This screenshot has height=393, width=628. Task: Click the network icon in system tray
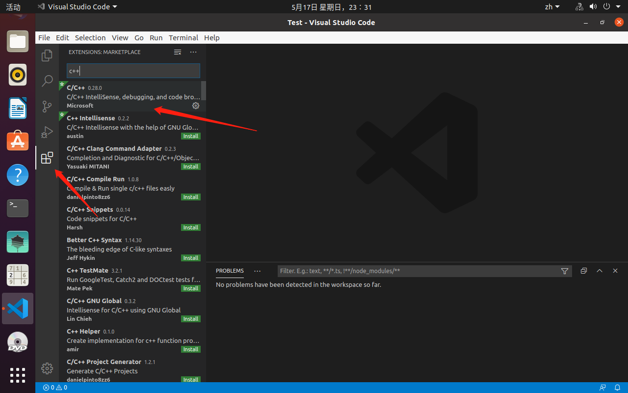[x=579, y=7]
